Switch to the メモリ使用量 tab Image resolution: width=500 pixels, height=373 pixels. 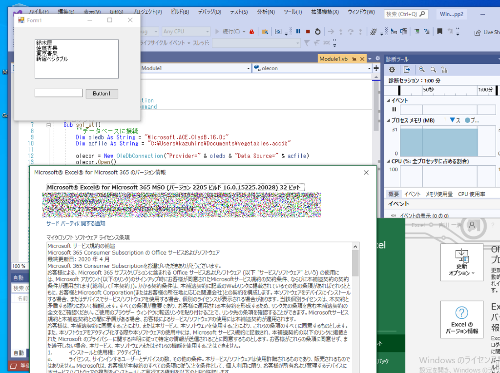[438, 194]
